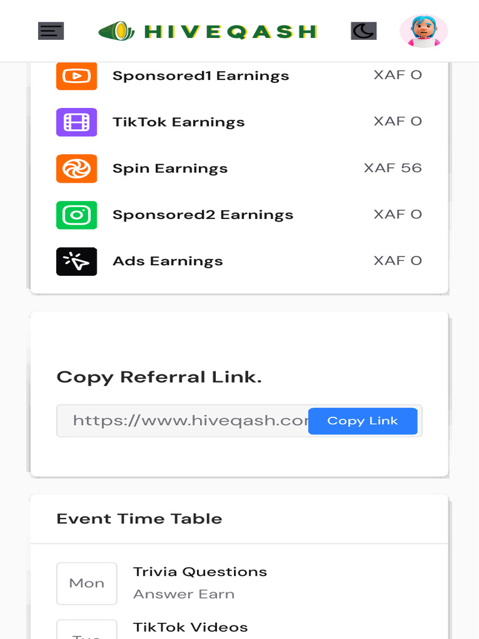This screenshot has height=639, width=479.
Task: Select the TikTok Earnings row label
Action: pyautogui.click(x=178, y=122)
